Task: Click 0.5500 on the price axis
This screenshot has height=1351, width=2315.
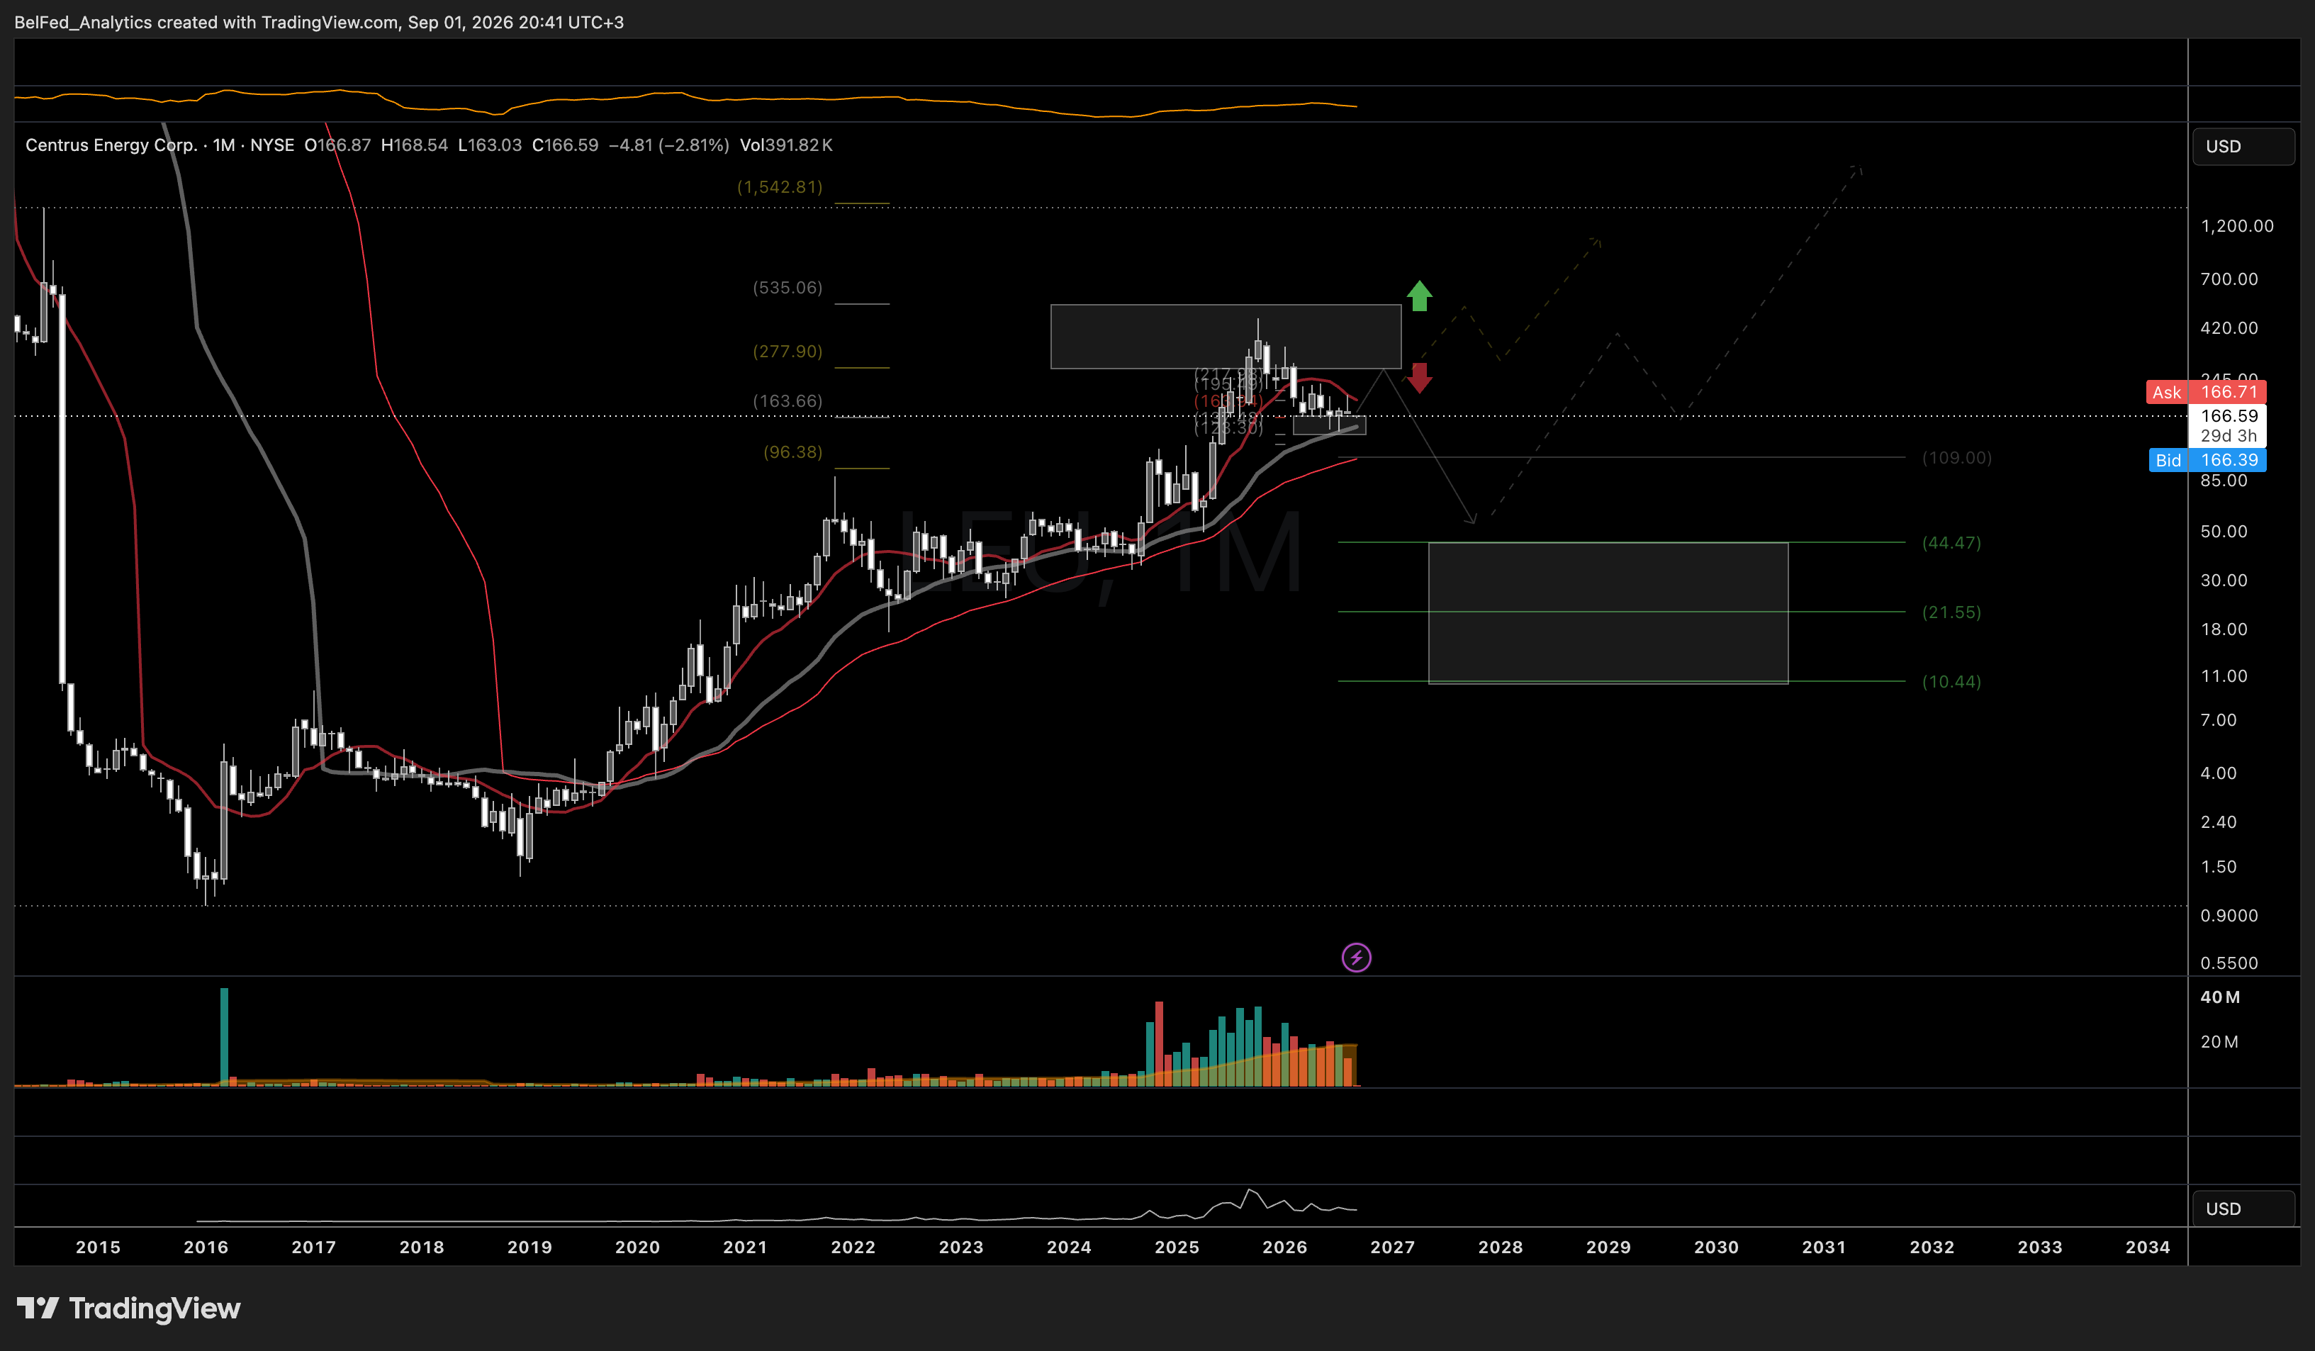Action: [x=2229, y=963]
